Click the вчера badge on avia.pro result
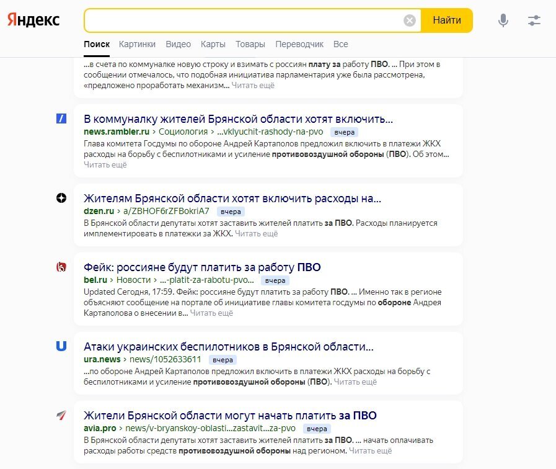Viewport: 556px width, 469px height. (x=317, y=429)
